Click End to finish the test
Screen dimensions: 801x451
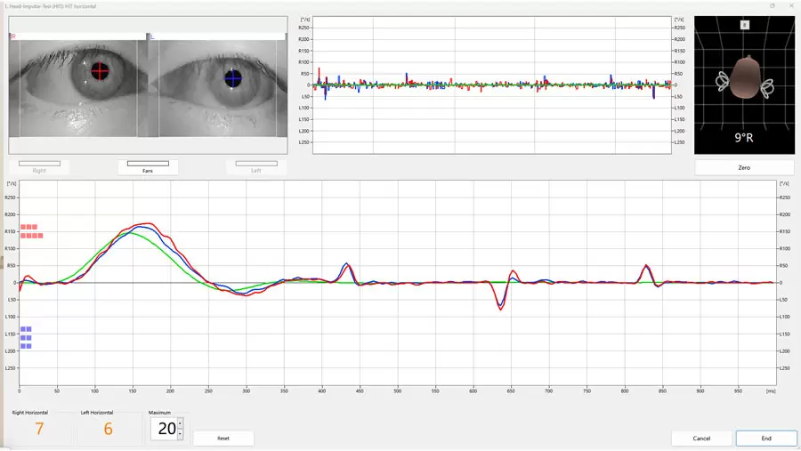[765, 438]
